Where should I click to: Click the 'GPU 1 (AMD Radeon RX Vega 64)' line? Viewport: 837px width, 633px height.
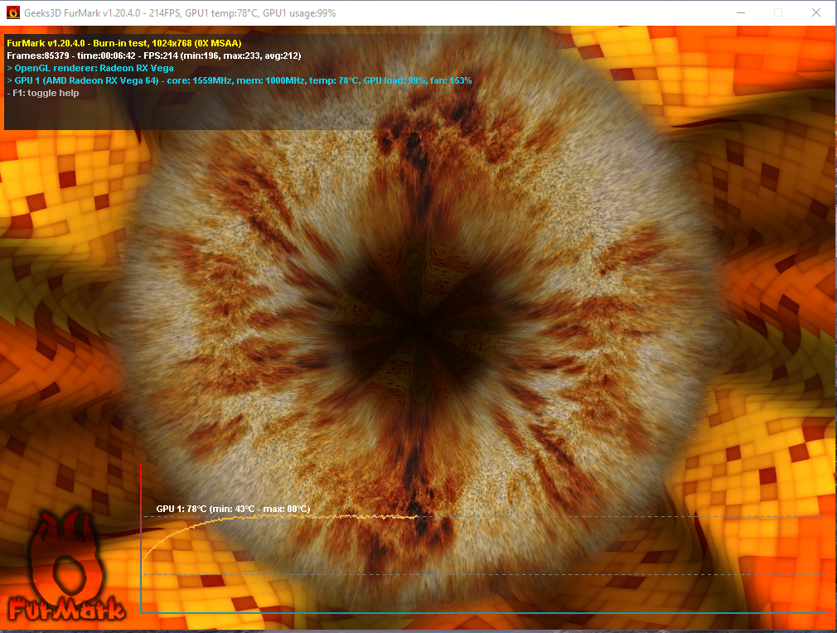[x=239, y=80]
